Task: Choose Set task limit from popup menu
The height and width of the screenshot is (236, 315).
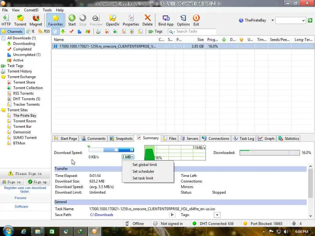Action: pyautogui.click(x=143, y=178)
